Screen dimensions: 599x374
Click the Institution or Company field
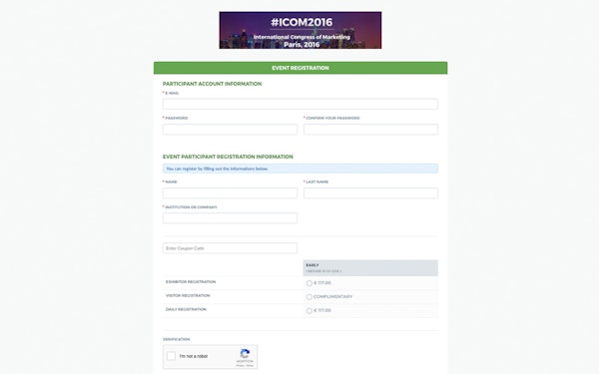click(230, 217)
